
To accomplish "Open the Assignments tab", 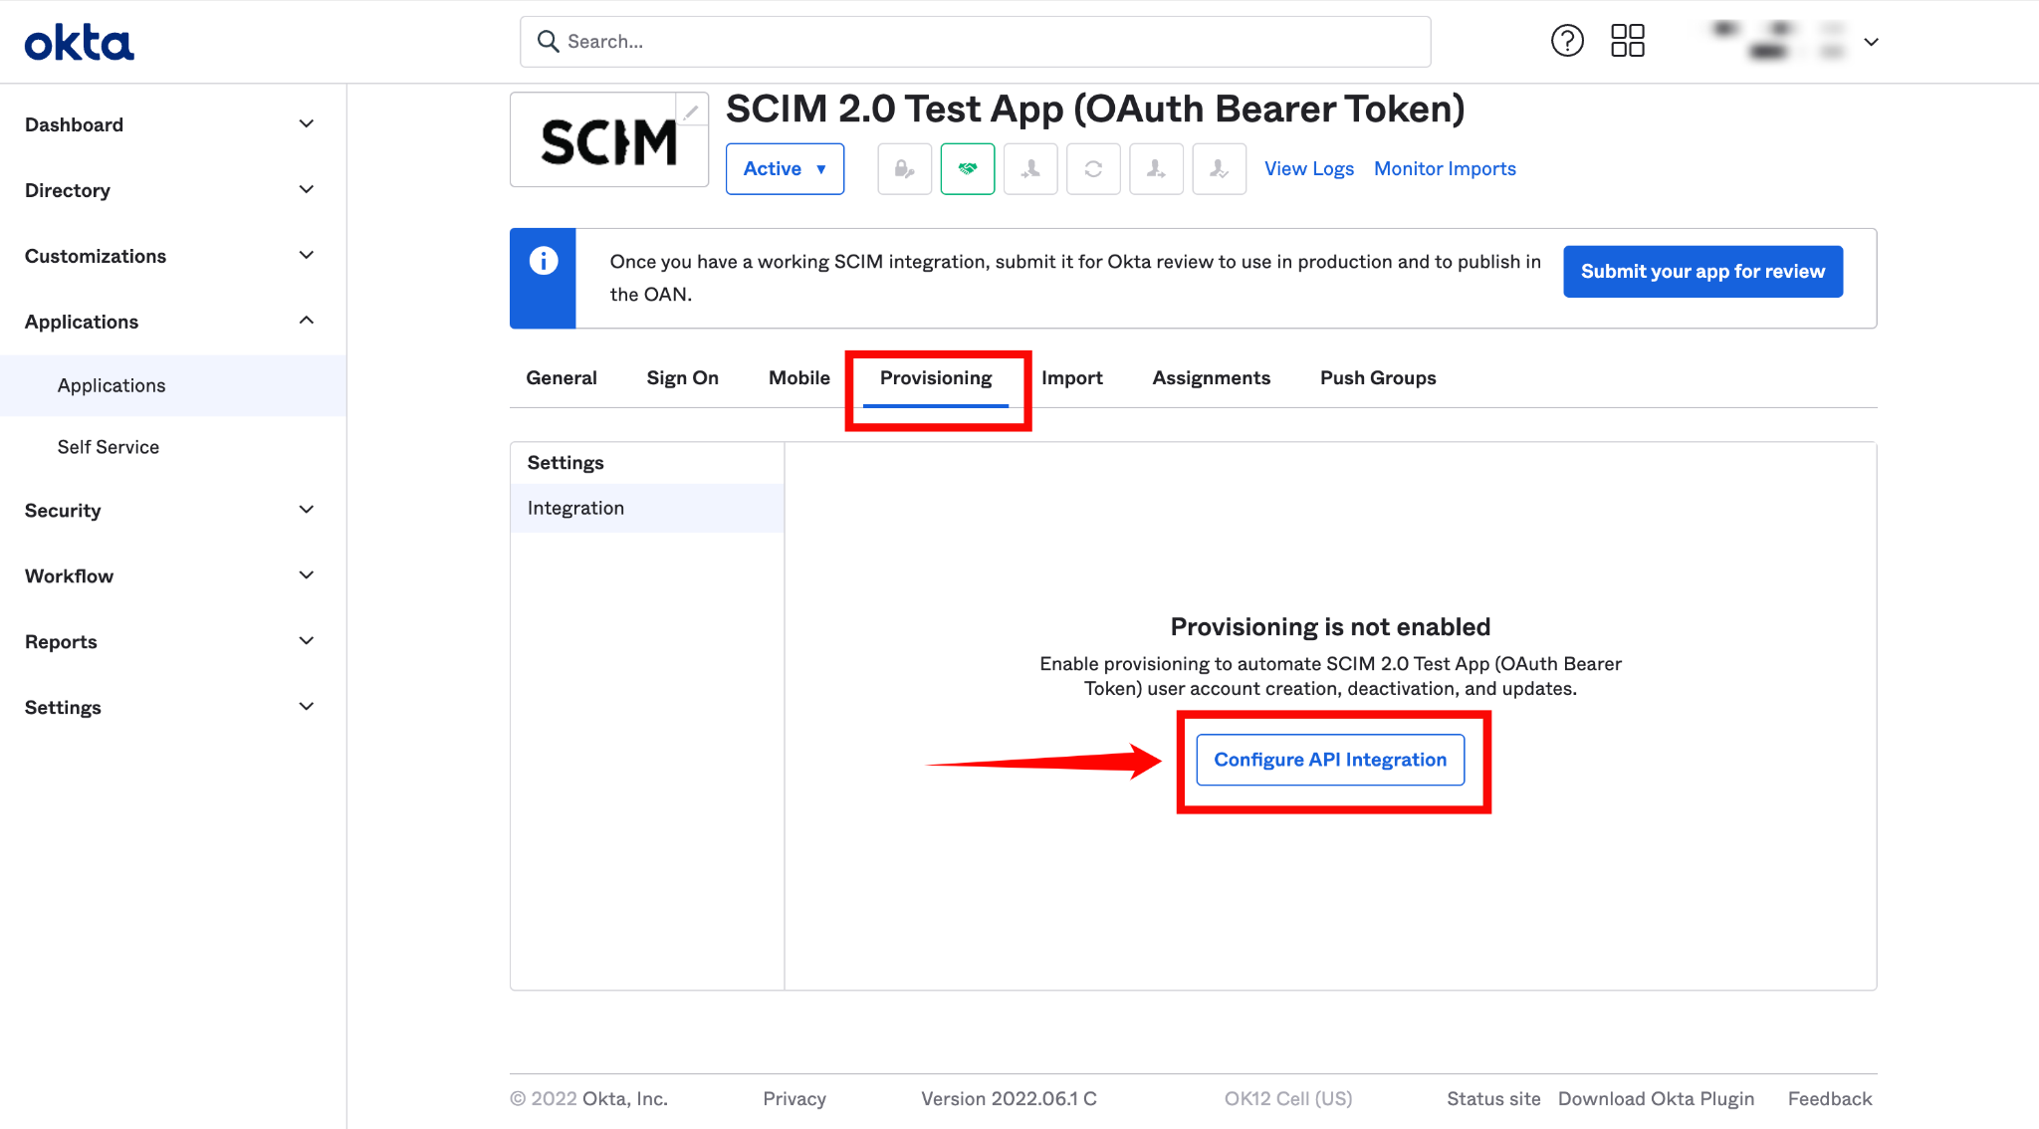I will pos(1211,378).
